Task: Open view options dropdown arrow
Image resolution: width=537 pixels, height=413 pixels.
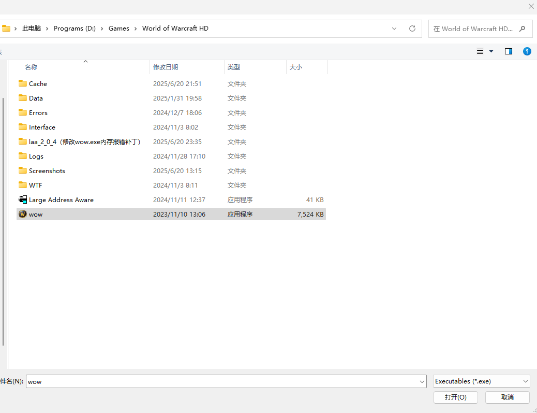Action: point(491,51)
